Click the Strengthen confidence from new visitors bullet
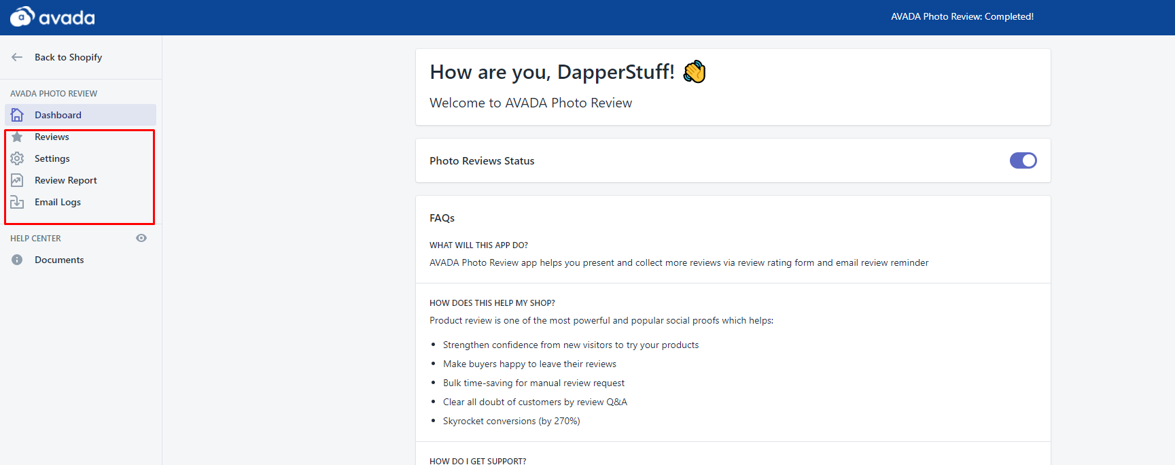Screen dimensions: 1175x465 pos(571,345)
